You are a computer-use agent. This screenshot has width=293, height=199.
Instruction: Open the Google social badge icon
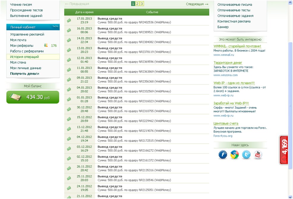234,155
